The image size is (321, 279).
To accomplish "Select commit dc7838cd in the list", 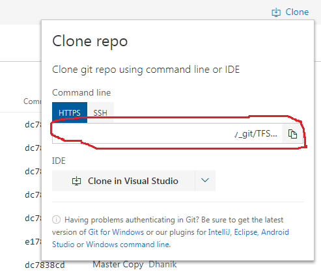I will (45, 265).
